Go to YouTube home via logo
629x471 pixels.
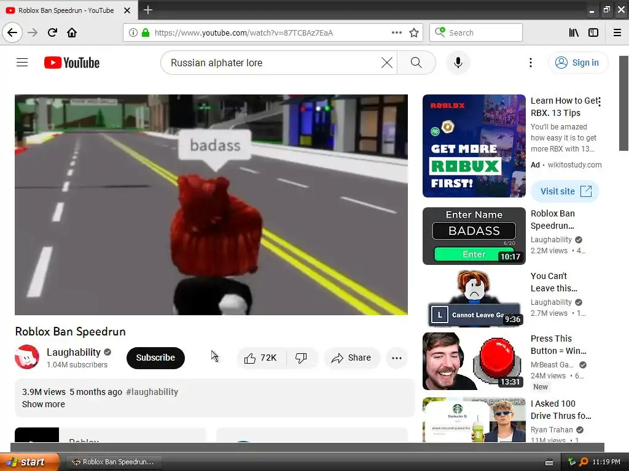pyautogui.click(x=72, y=63)
